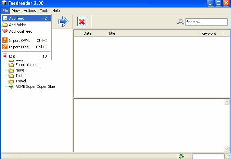Select the Entertainment folder
This screenshot has width=231, height=159.
point(27,65)
